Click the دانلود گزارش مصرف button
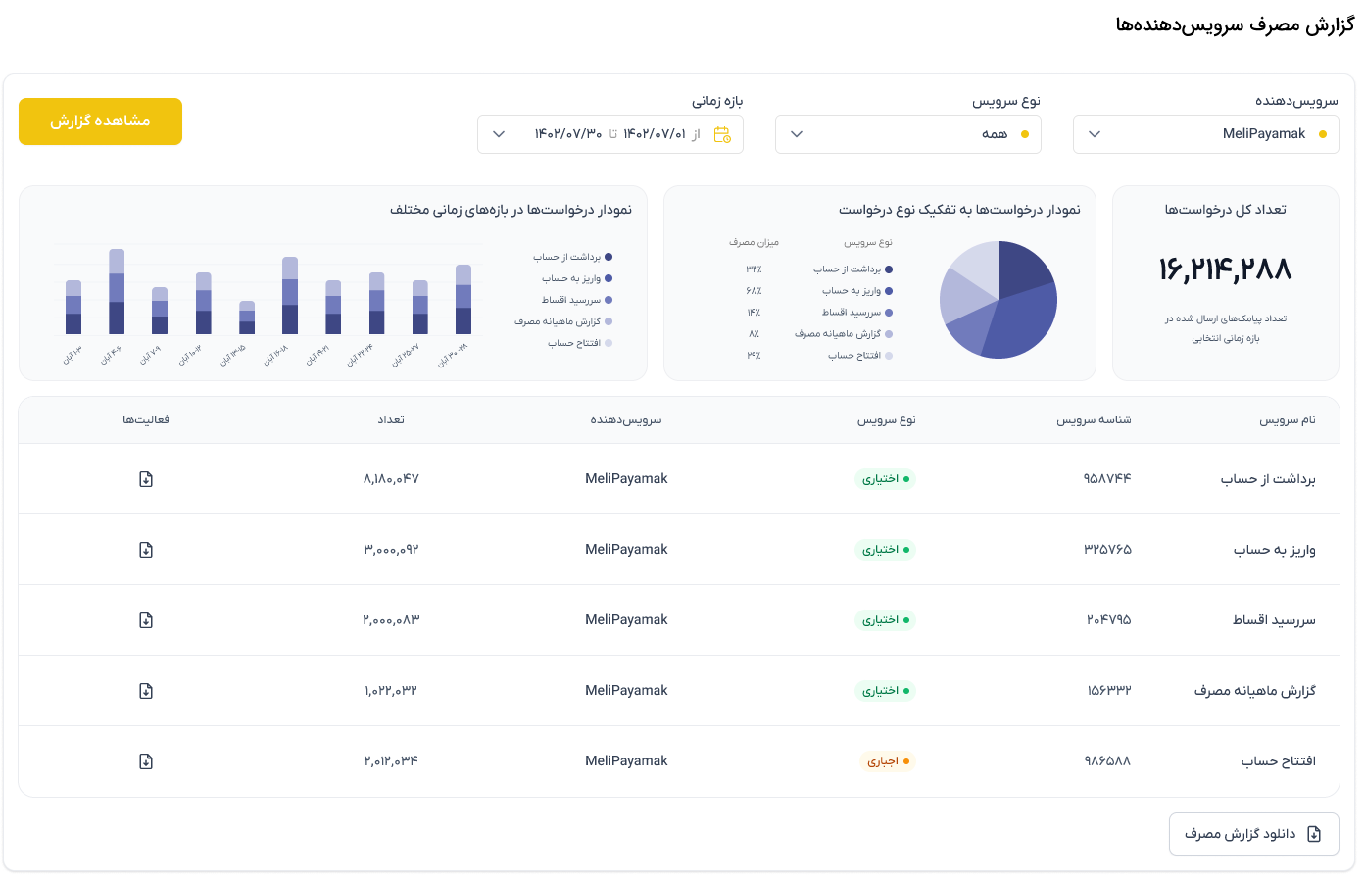 click(x=1253, y=834)
